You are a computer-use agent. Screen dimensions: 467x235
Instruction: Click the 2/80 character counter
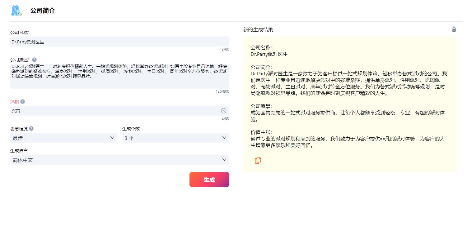pyautogui.click(x=225, y=118)
